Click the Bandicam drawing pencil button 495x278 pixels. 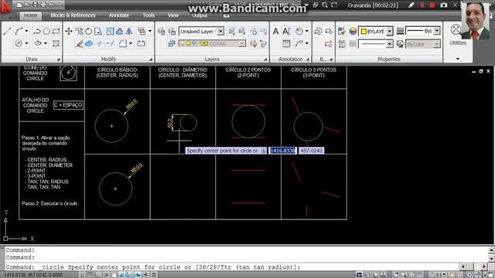coord(411,5)
